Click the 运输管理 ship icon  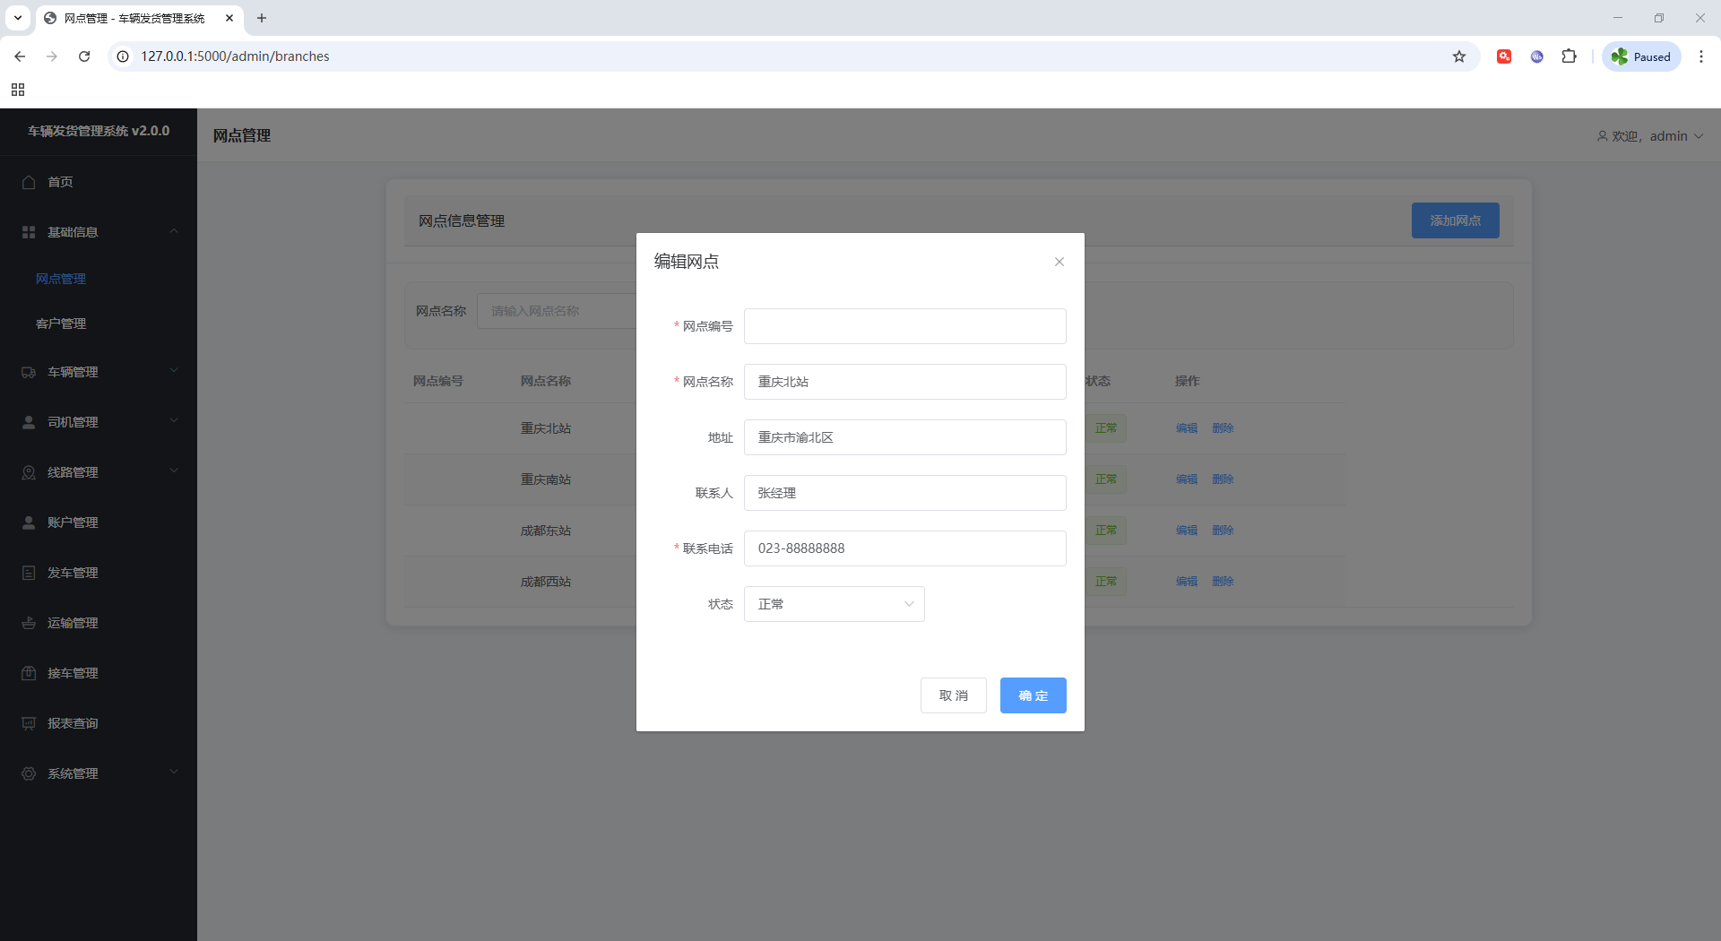tap(29, 623)
